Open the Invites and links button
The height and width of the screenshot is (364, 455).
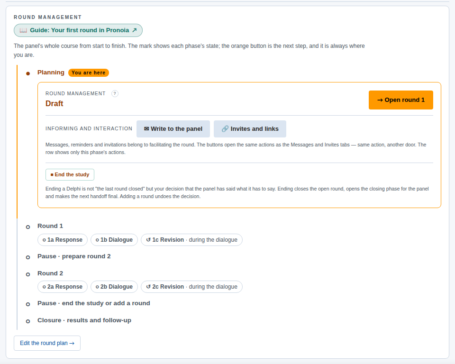(x=250, y=129)
